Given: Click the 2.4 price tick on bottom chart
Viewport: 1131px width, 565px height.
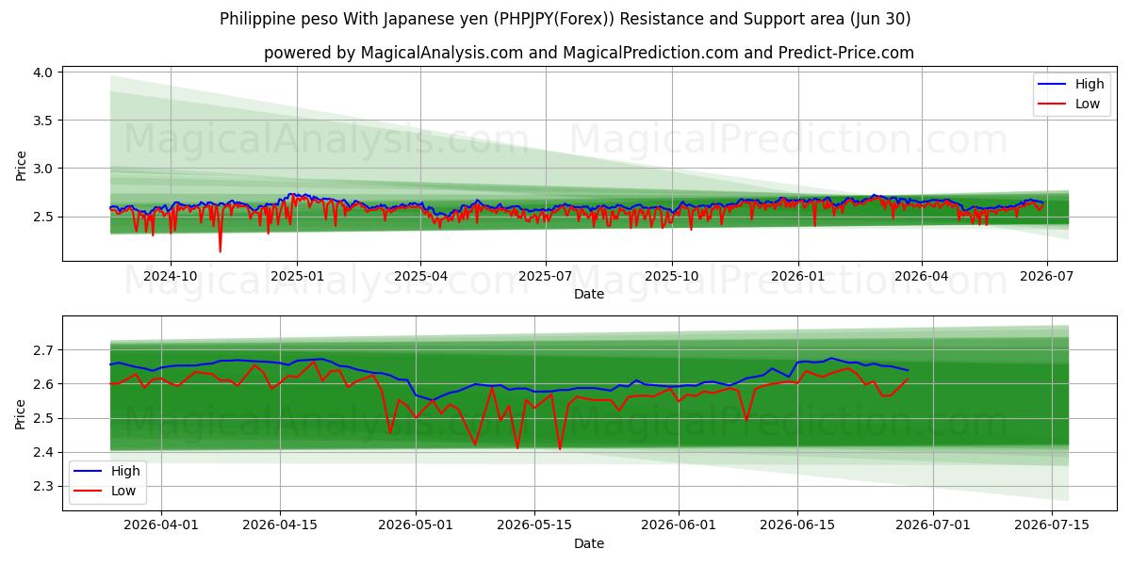Looking at the screenshot, I should (x=45, y=453).
